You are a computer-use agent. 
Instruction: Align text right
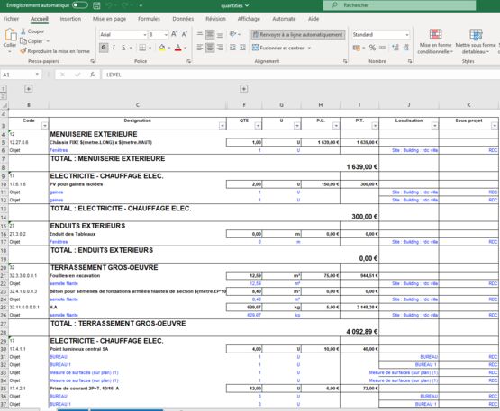point(220,48)
